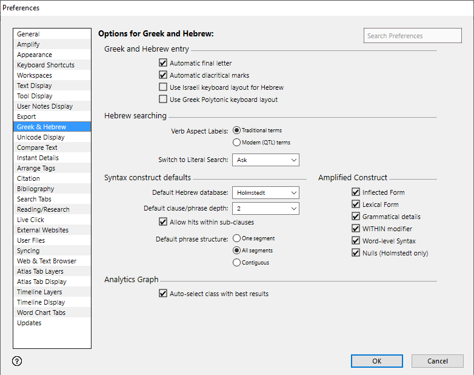Select Appearance in the preferences list
The height and width of the screenshot is (375, 474).
click(x=35, y=55)
